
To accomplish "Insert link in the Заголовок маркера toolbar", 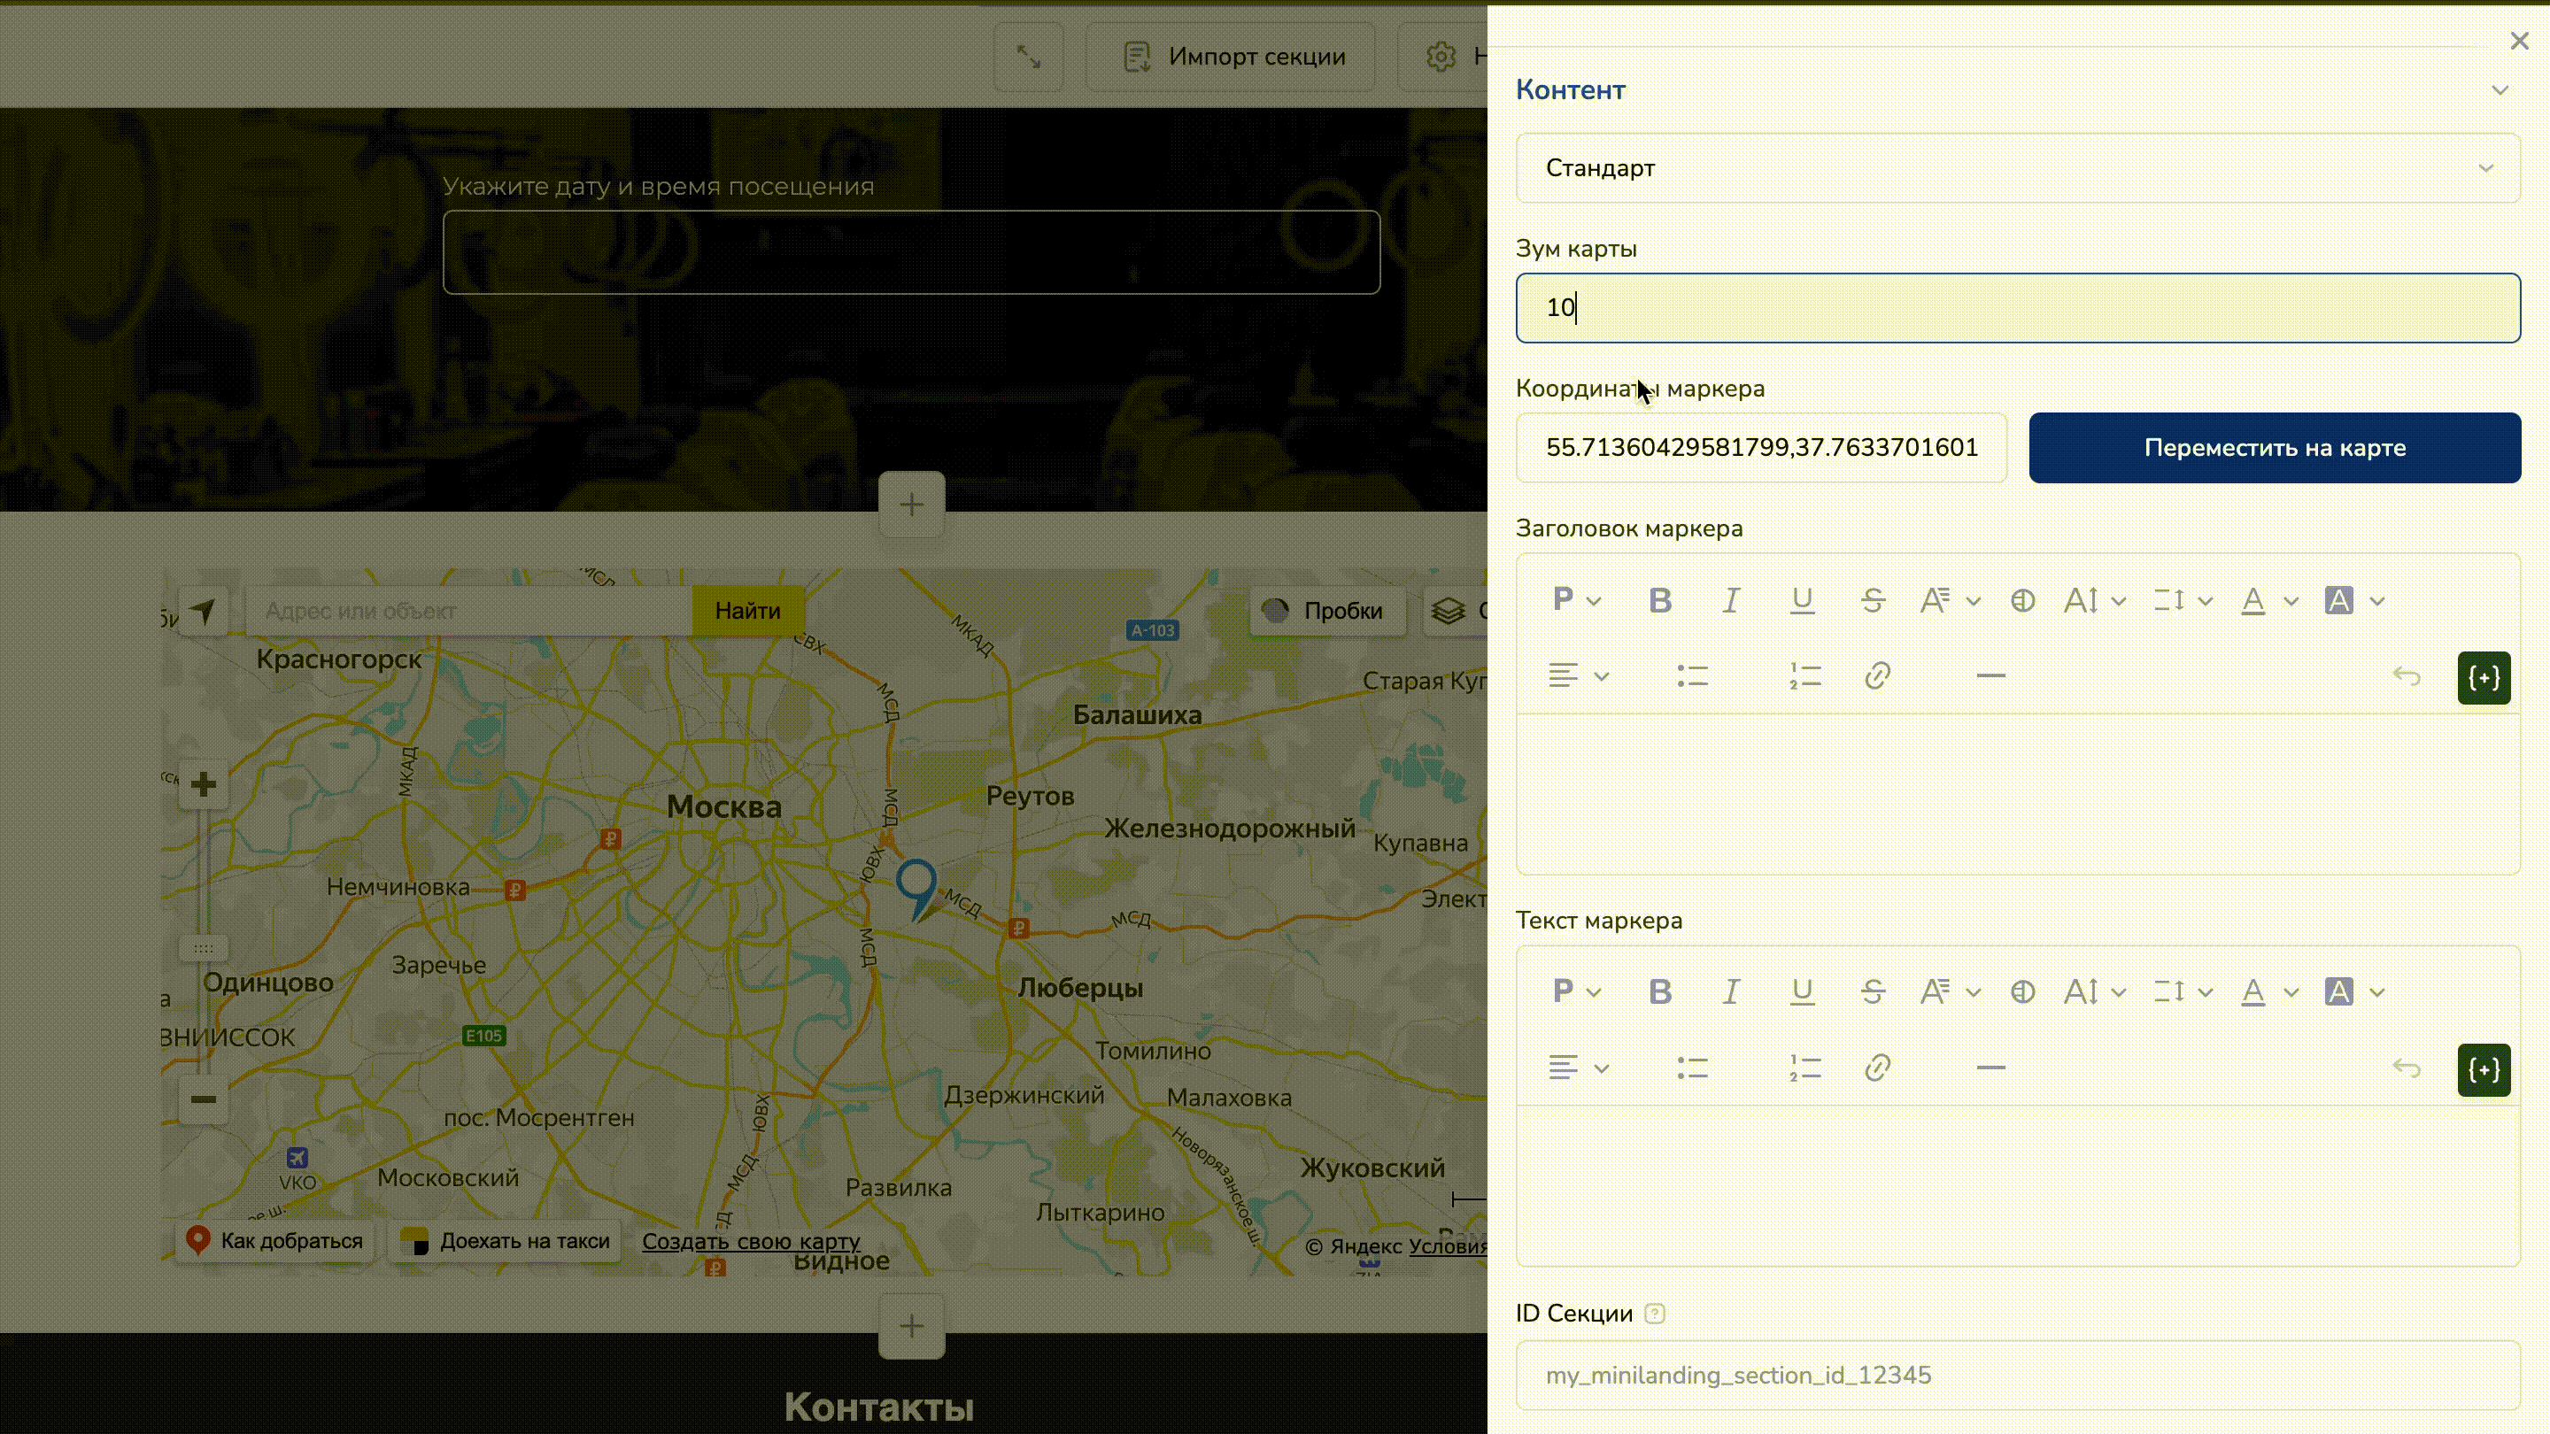I will pyautogui.click(x=1877, y=676).
